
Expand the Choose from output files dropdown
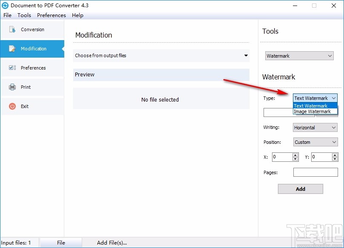pos(246,55)
